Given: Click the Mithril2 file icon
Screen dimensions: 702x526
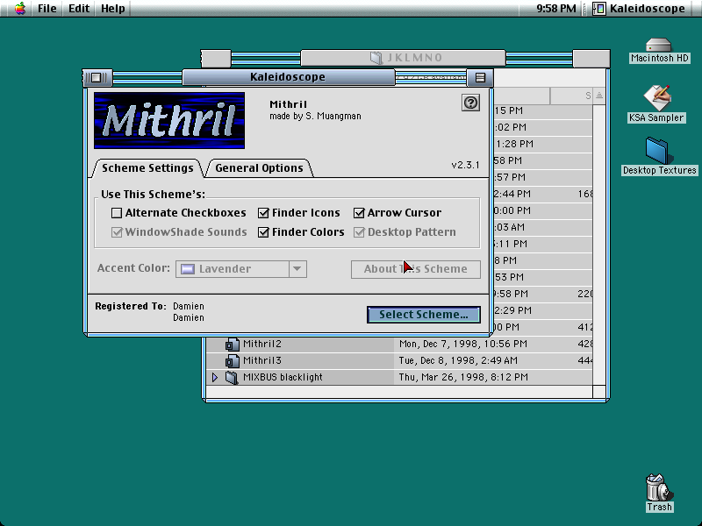Looking at the screenshot, I should 232,344.
